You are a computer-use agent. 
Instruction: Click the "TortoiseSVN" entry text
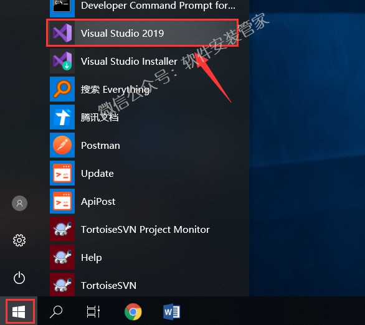[x=108, y=286]
